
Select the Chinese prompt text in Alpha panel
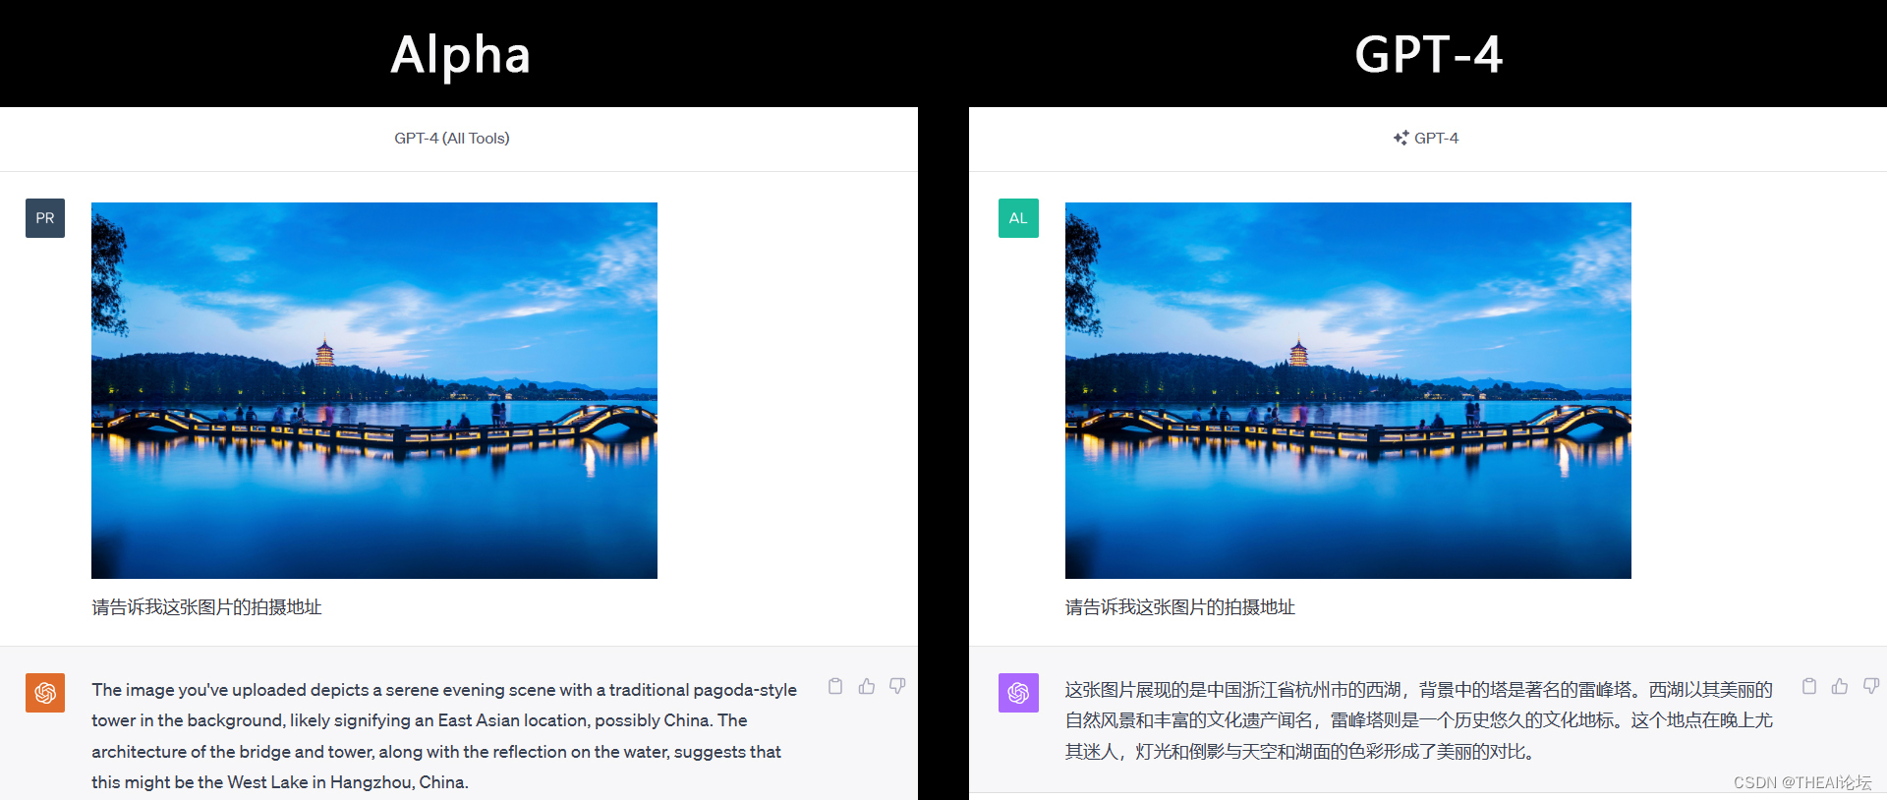pos(206,607)
